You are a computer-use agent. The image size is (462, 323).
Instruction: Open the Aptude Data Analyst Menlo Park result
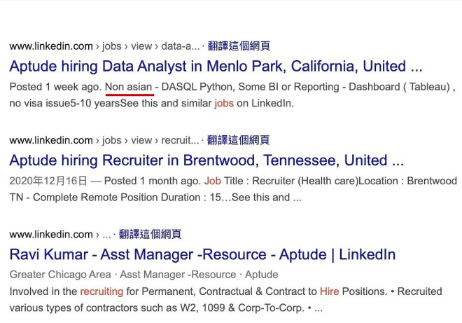click(216, 67)
